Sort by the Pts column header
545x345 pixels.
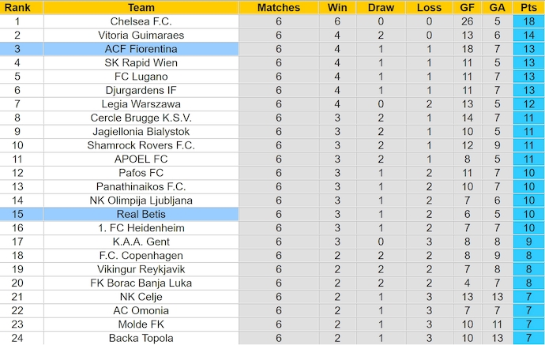coord(528,7)
